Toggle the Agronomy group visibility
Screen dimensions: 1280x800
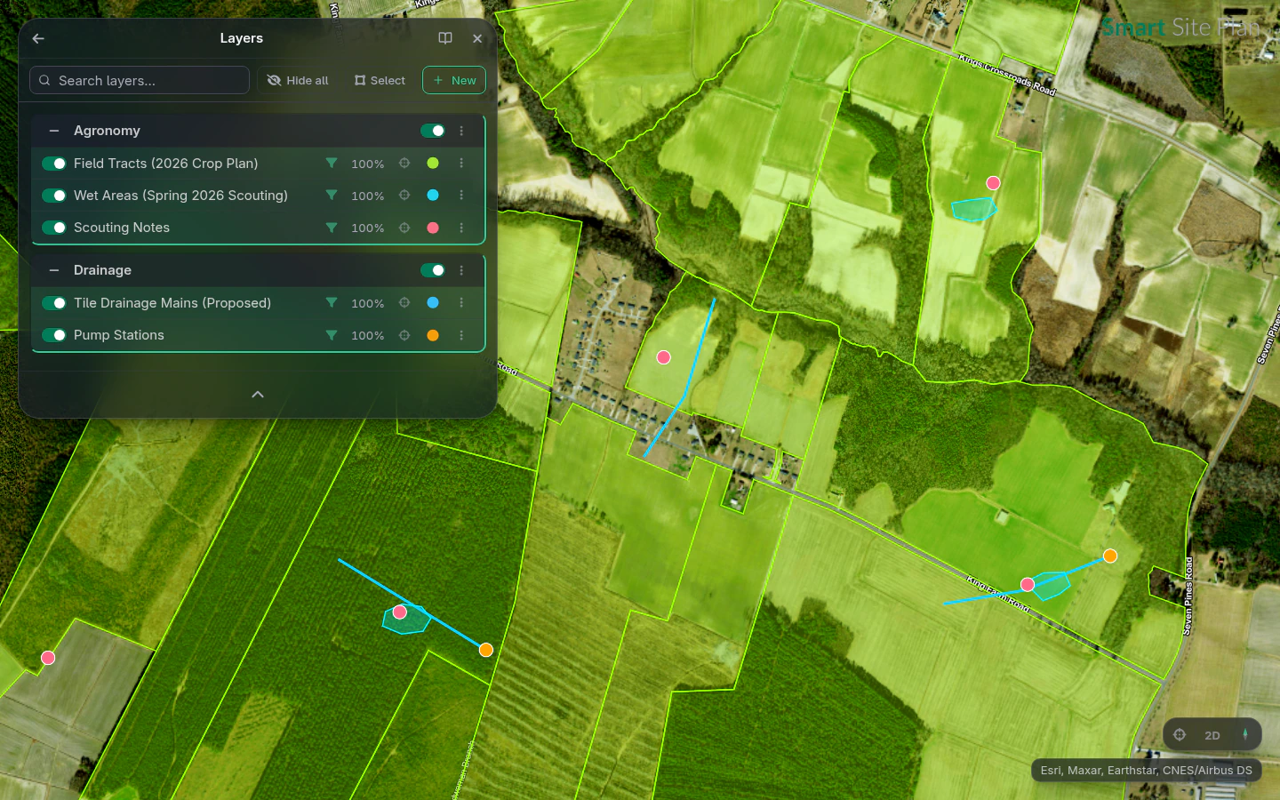(x=433, y=131)
